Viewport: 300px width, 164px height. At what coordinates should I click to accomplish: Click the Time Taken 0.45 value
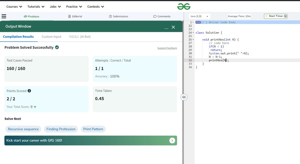pyautogui.click(x=99, y=99)
